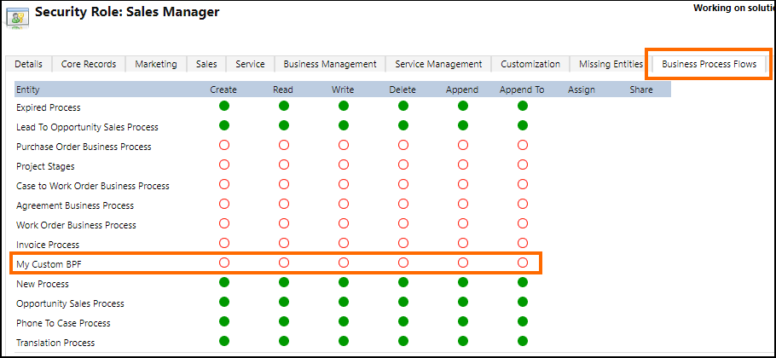The image size is (776, 358).
Task: Toggle Read privilege for Expired Process
Action: [284, 106]
